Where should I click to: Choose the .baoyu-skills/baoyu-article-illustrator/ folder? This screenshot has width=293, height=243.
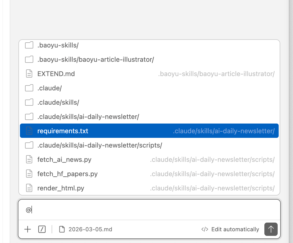96,59
